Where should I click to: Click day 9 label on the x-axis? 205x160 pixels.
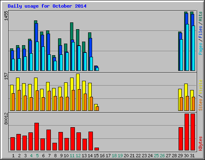pyautogui.click(x=61, y=156)
